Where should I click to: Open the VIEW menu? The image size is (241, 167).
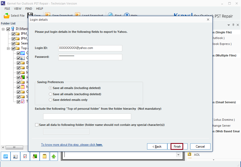click(18, 9)
